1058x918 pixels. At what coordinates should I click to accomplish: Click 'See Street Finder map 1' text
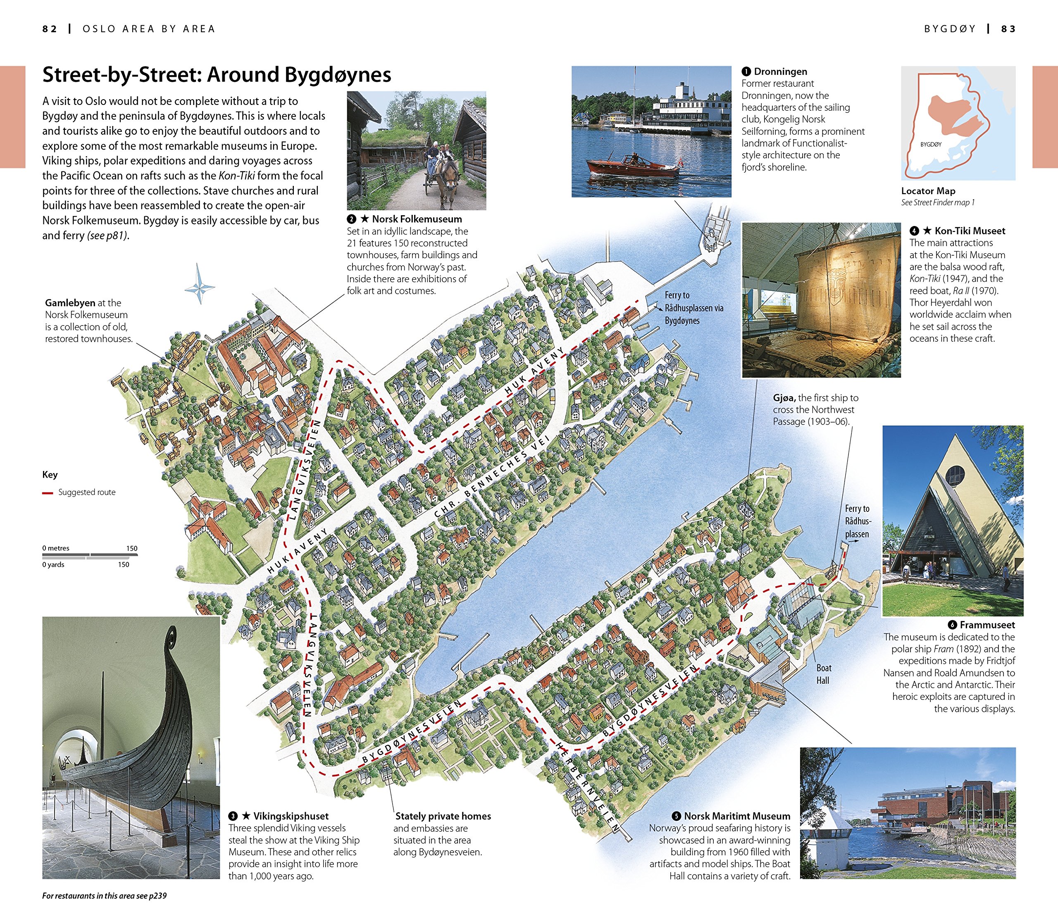(938, 202)
